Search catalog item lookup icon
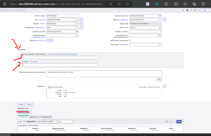The height and width of the screenshot is (136, 211). click(77, 19)
